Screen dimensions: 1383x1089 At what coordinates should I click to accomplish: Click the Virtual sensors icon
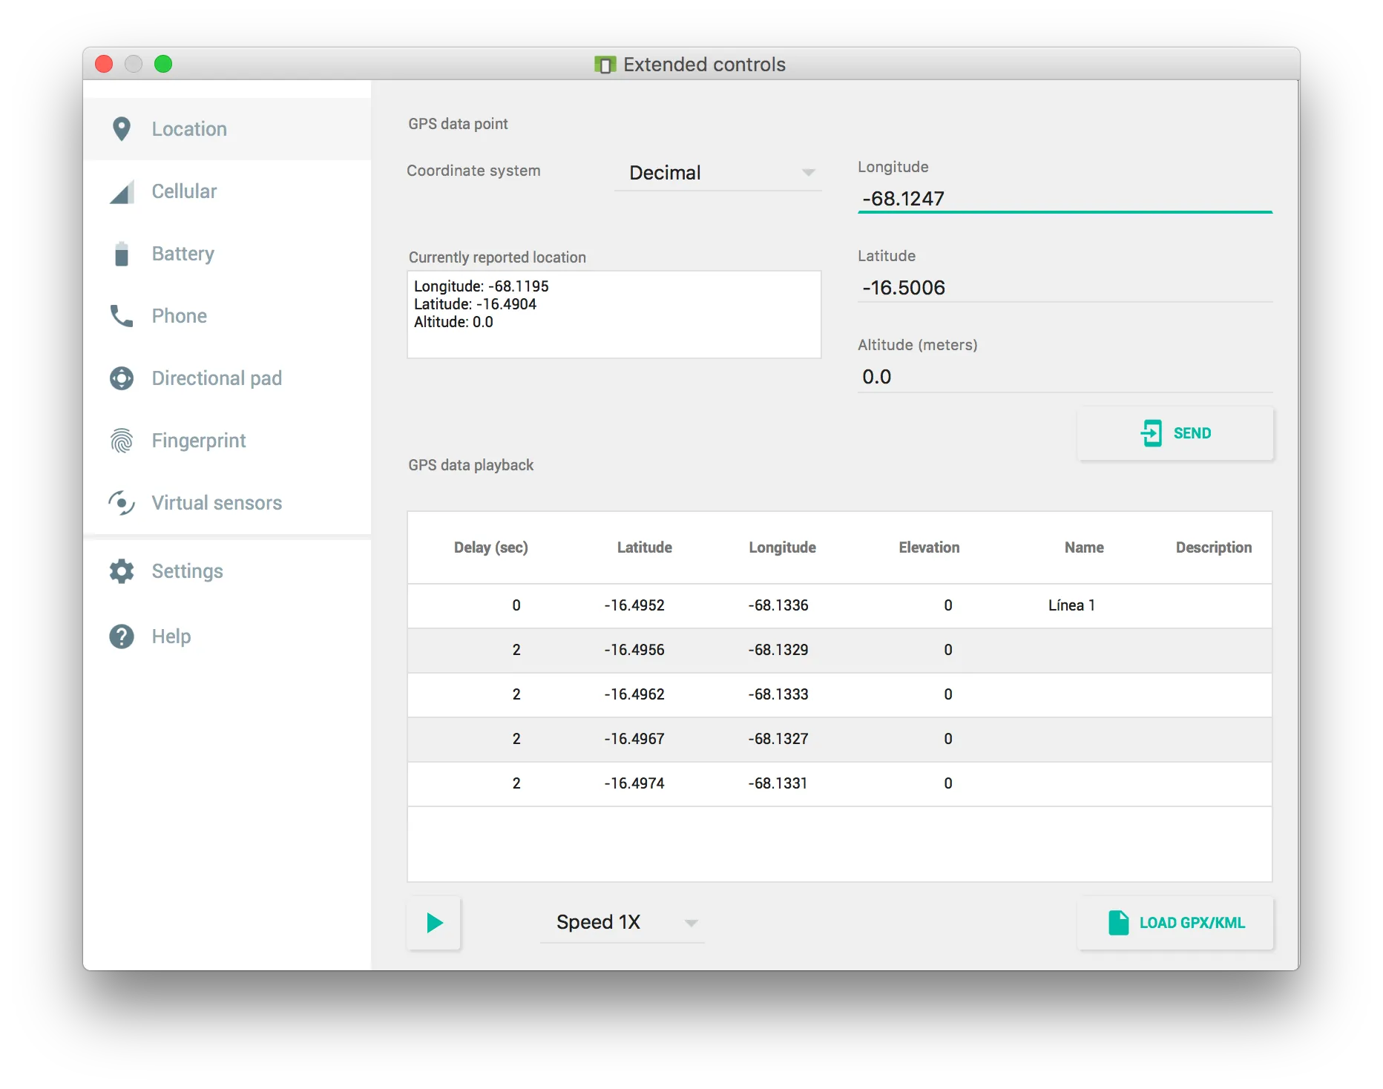pos(122,503)
